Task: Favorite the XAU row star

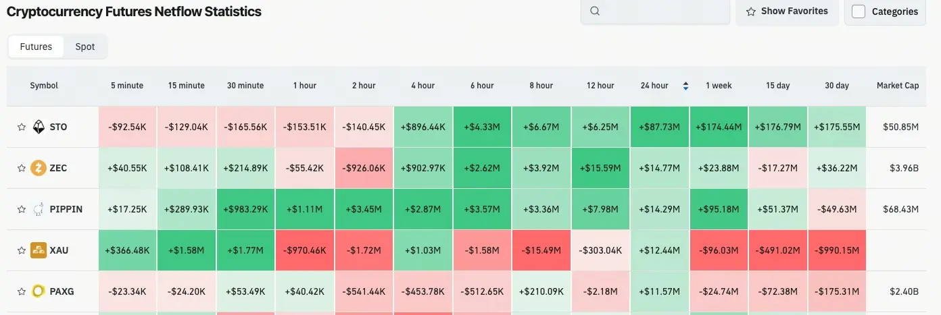Action: (21, 250)
